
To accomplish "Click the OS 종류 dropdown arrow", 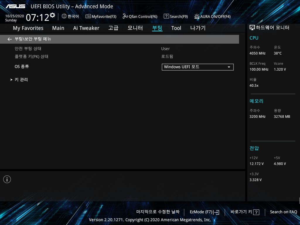I will [x=229, y=67].
